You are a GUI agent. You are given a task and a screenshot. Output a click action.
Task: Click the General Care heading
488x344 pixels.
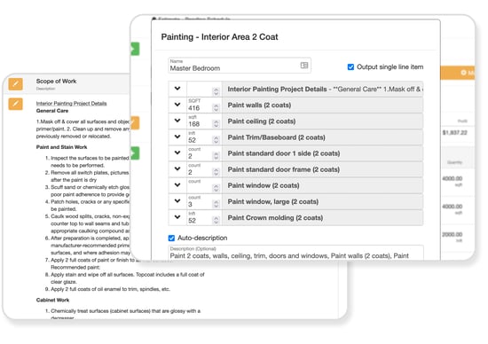click(52, 111)
